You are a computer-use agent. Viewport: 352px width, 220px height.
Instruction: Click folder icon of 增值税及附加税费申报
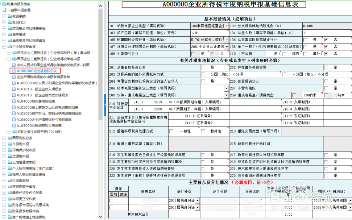(x=10, y=28)
